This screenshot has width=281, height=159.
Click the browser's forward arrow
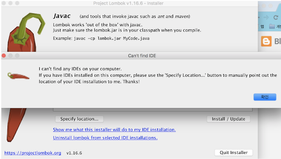pyautogui.click(x=266, y=17)
